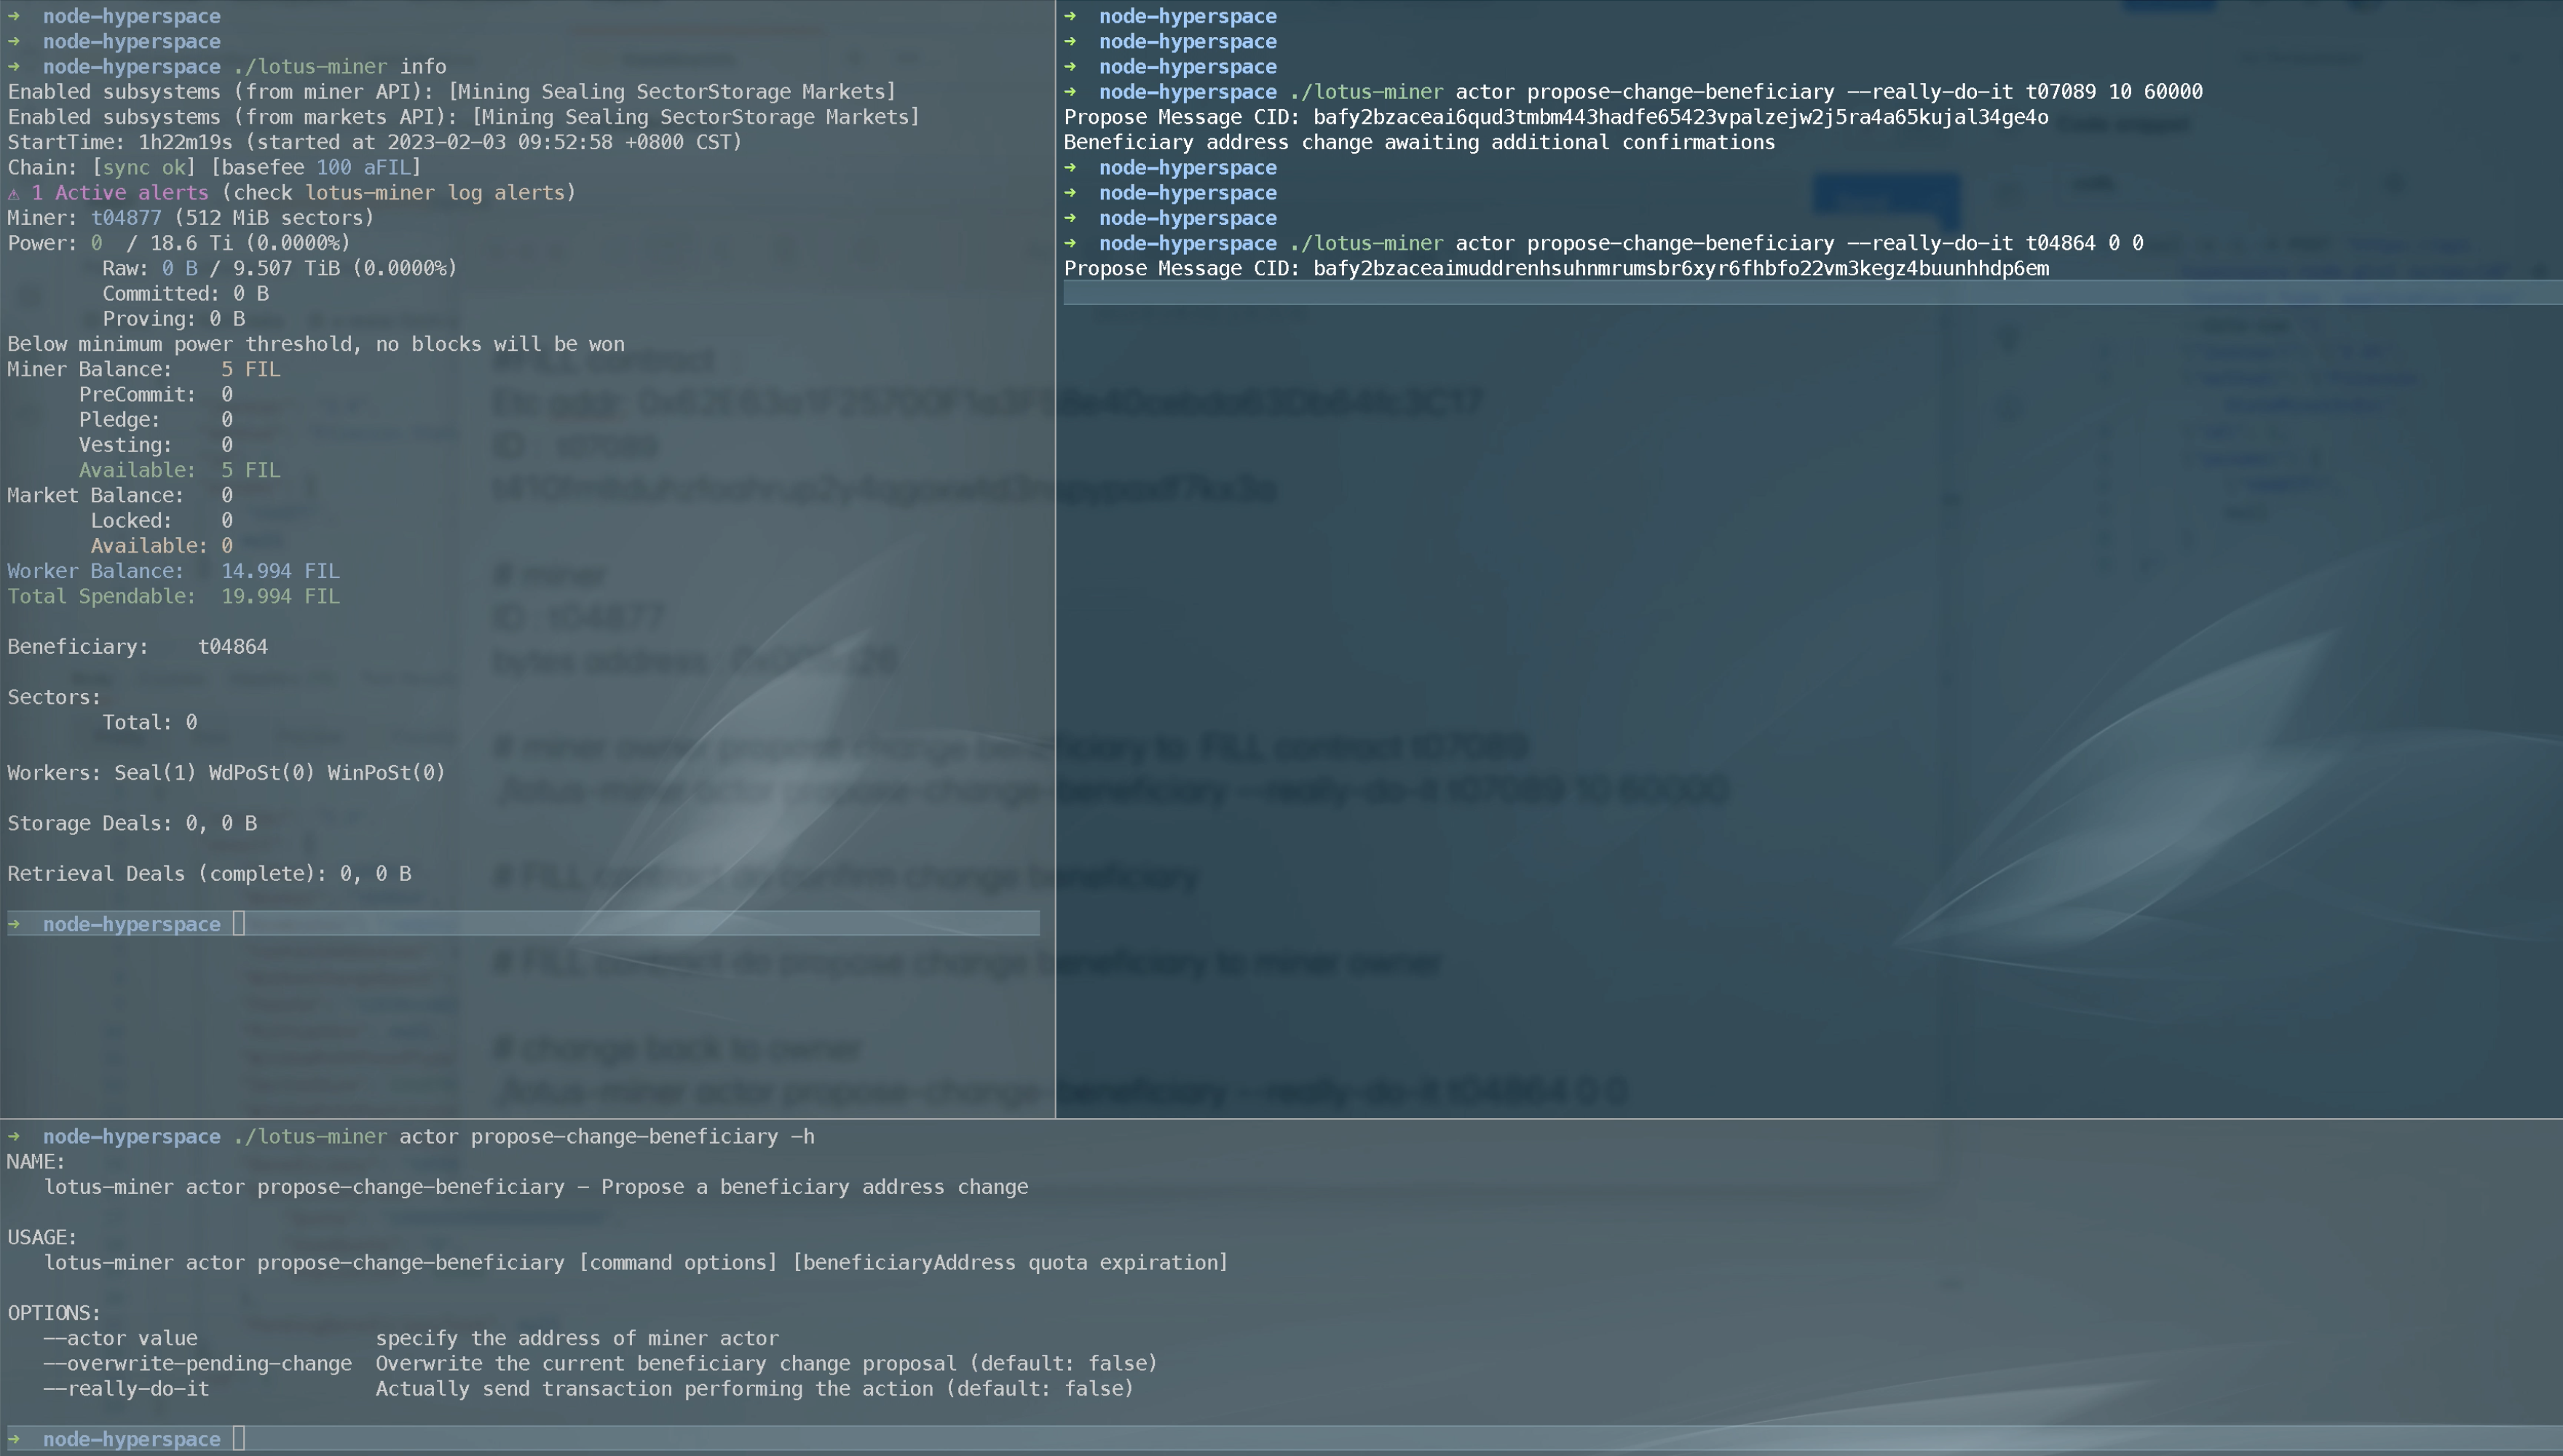The width and height of the screenshot is (2563, 1456).
Task: Click 'Beneficiary address change awaiting additional confirmations'
Action: pos(1420,142)
